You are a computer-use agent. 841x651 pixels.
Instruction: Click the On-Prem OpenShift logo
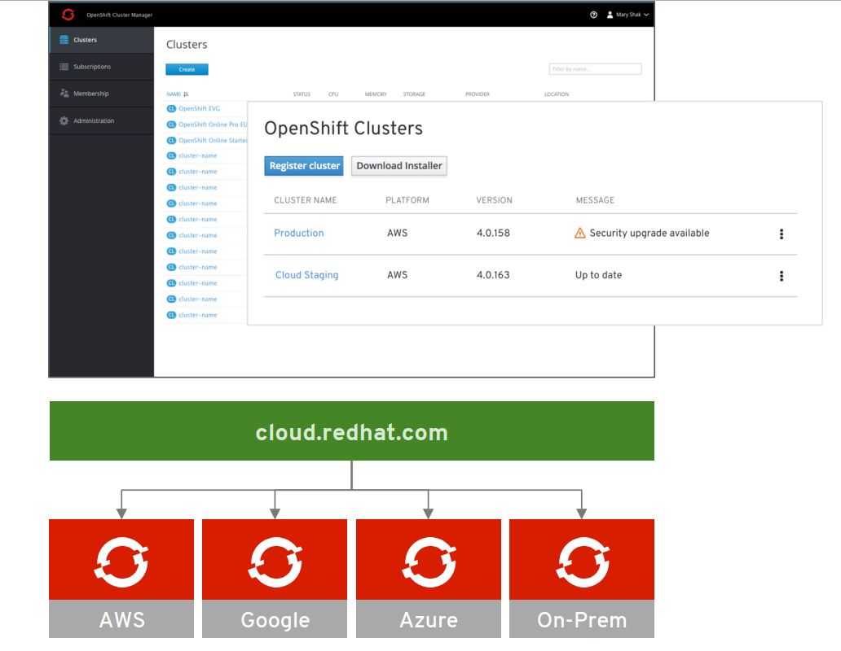tap(582, 559)
